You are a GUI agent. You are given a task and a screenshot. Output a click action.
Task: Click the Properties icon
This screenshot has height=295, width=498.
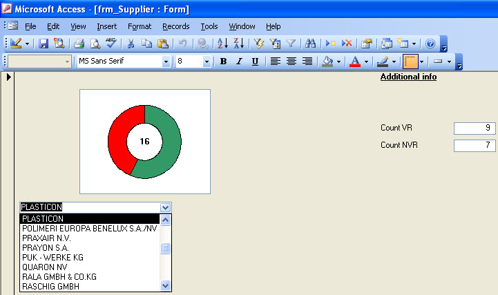(x=367, y=44)
